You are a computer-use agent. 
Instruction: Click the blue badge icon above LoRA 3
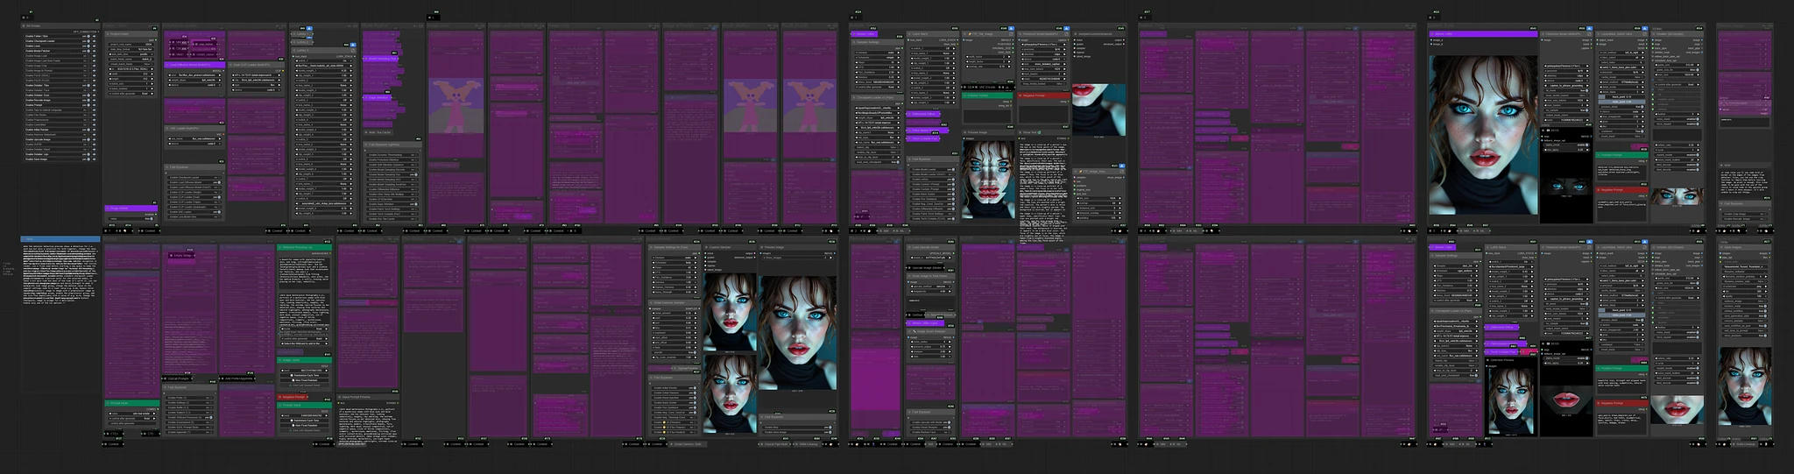coord(353,44)
